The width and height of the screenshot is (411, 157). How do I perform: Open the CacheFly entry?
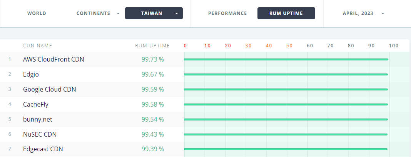pos(36,104)
